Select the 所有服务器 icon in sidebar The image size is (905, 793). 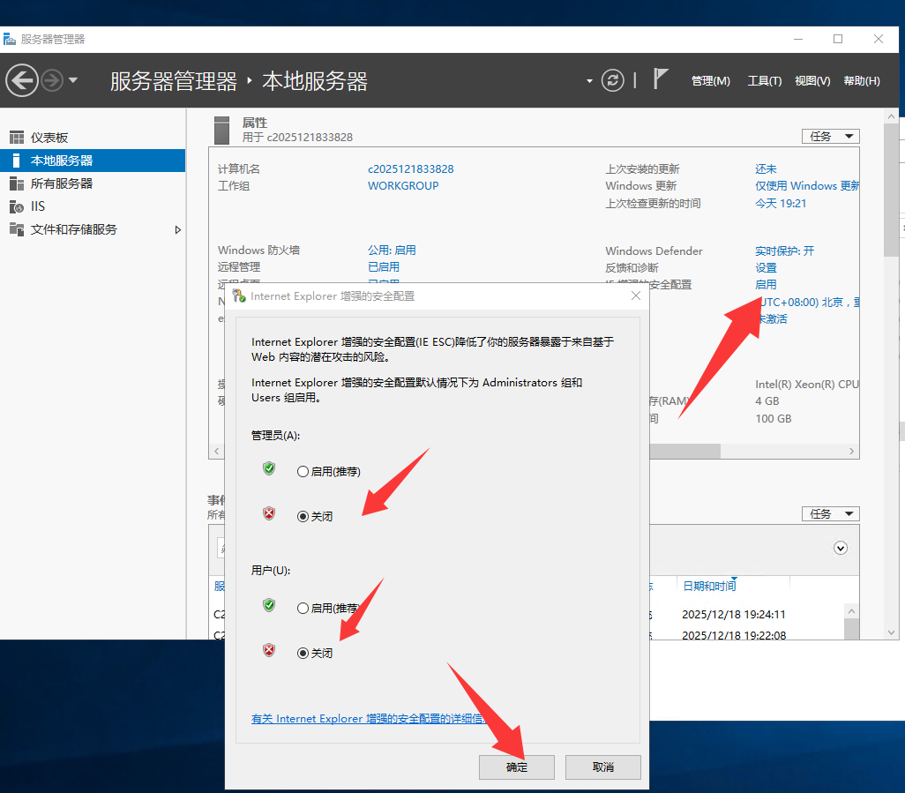[x=16, y=183]
